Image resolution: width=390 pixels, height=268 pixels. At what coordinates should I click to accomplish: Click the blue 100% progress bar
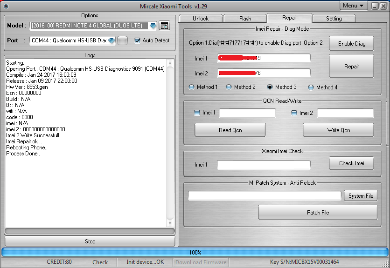click(x=195, y=252)
